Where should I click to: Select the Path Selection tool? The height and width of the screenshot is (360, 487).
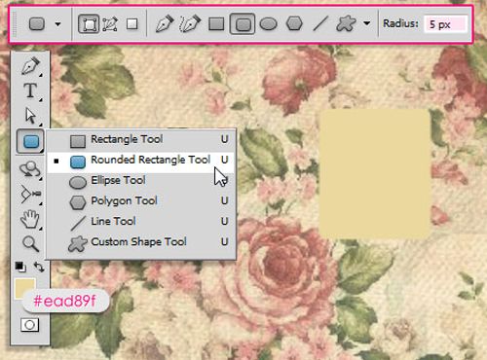point(30,116)
